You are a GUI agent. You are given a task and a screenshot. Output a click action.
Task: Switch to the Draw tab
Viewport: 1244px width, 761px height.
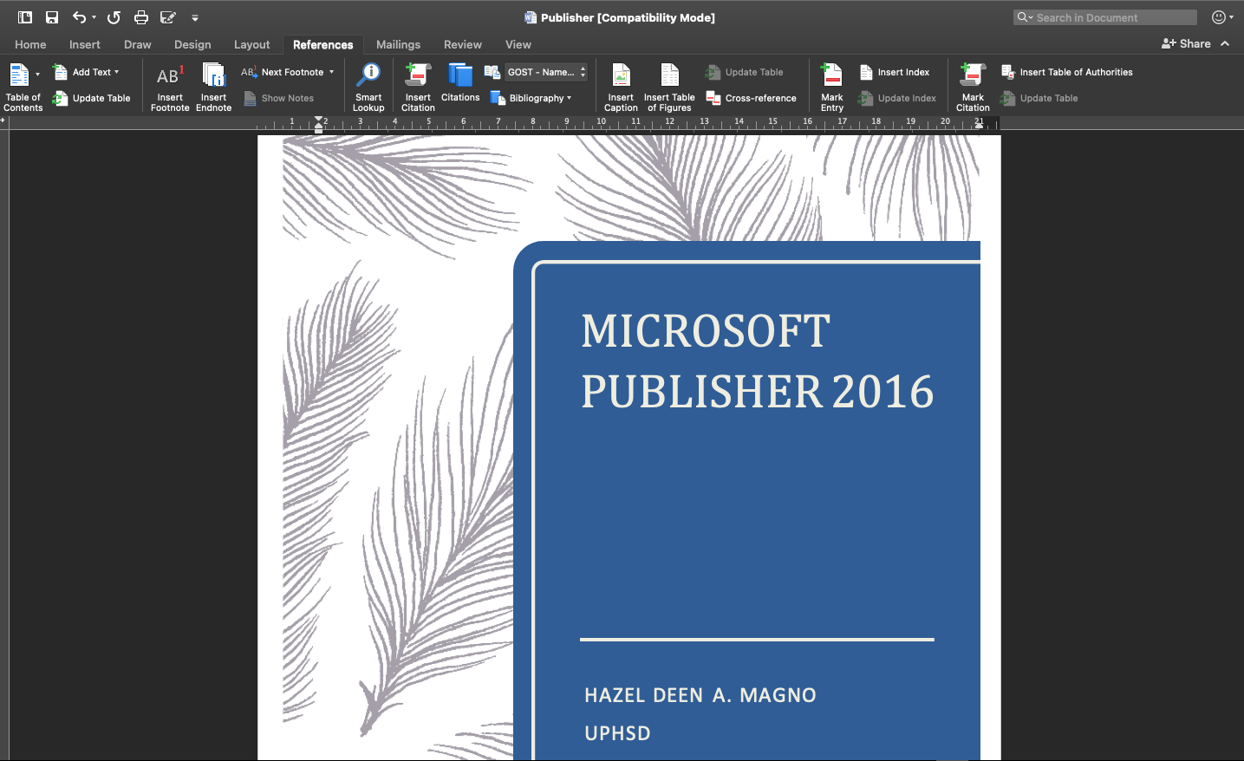coord(138,44)
